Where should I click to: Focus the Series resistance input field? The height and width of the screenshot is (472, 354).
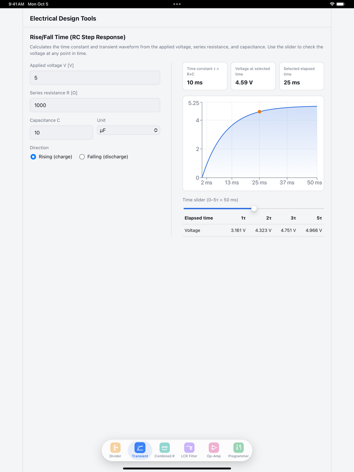(x=95, y=105)
